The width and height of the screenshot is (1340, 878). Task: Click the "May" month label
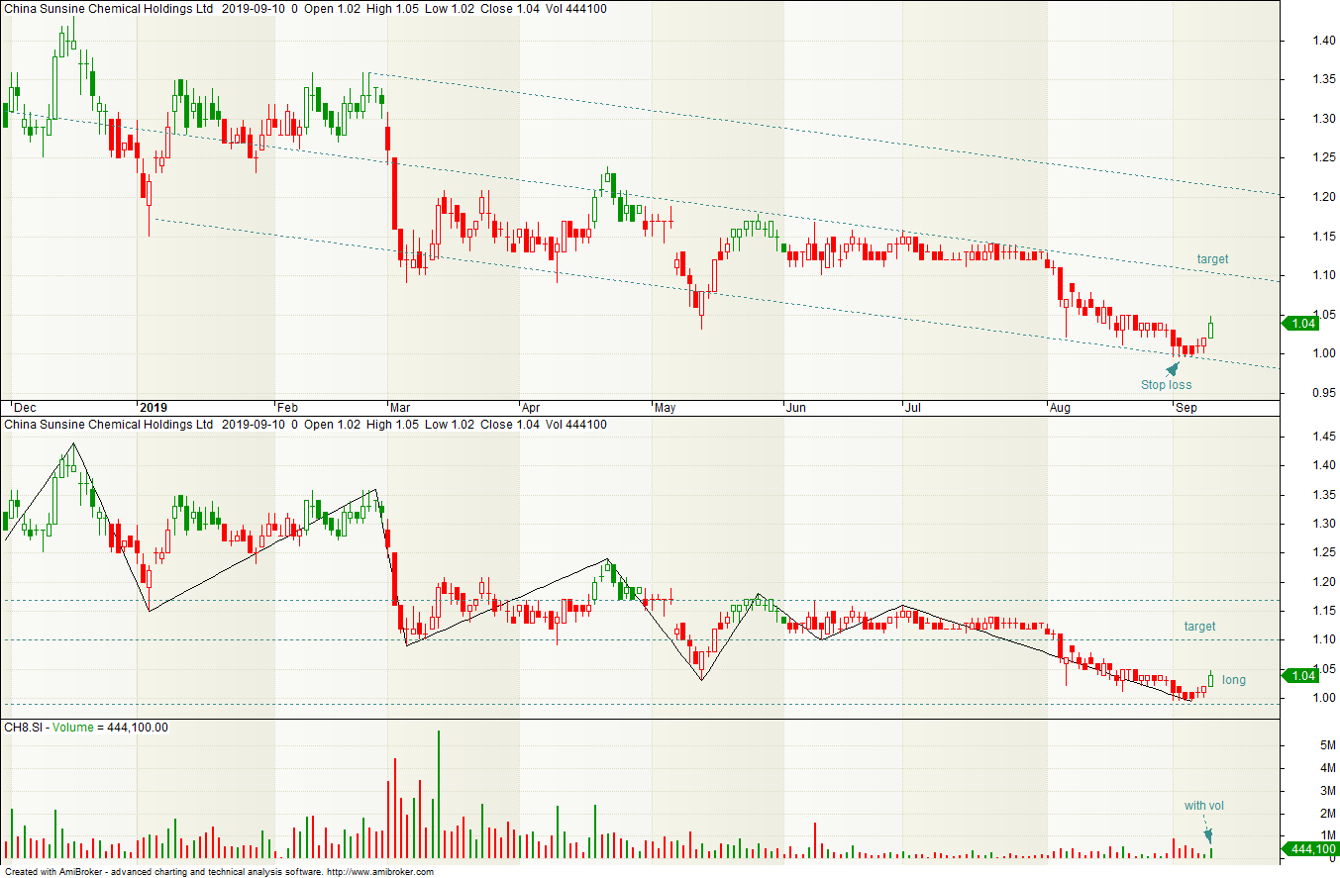click(665, 408)
